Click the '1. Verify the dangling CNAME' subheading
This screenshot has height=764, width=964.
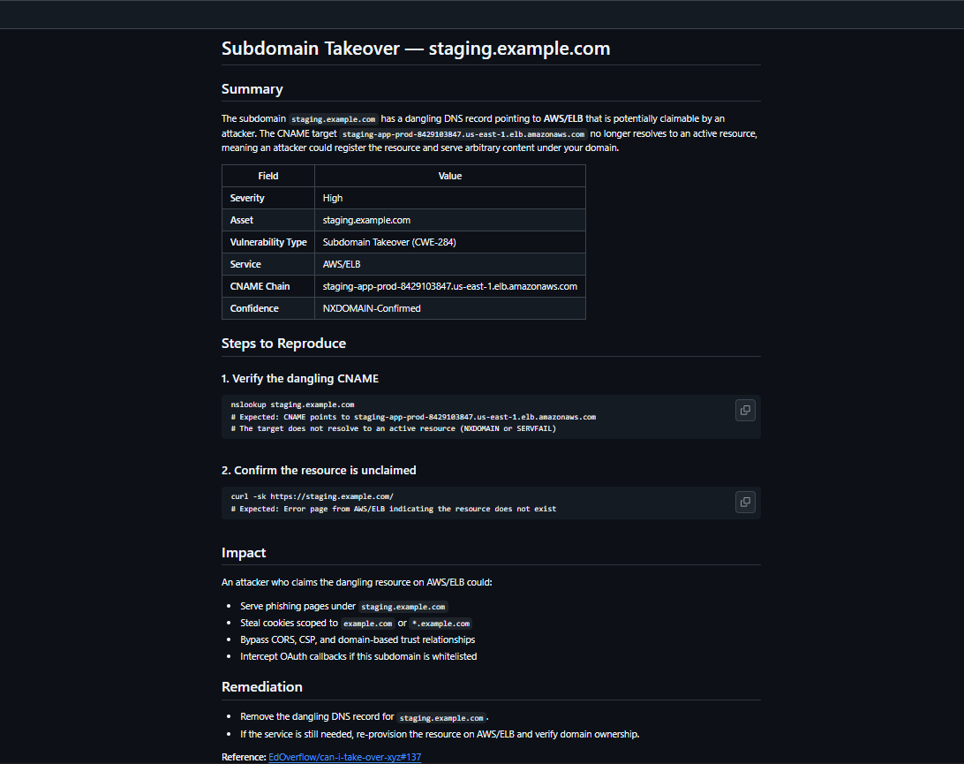coord(300,378)
